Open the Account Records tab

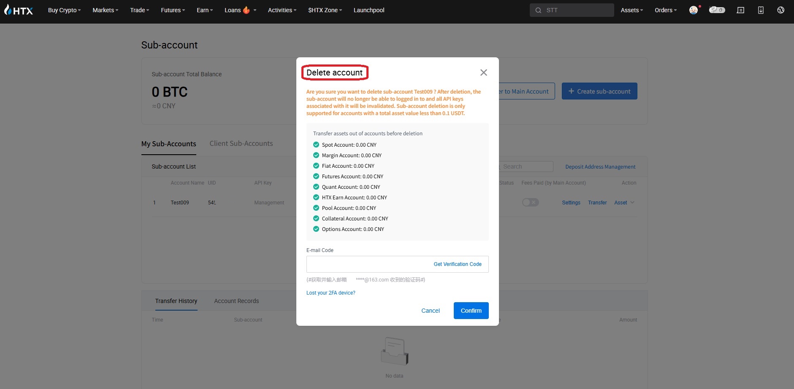point(236,301)
